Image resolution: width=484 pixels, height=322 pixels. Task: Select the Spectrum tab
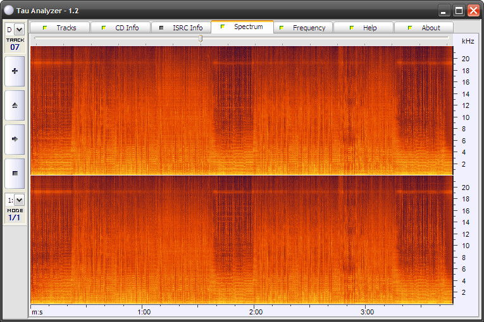pyautogui.click(x=242, y=27)
